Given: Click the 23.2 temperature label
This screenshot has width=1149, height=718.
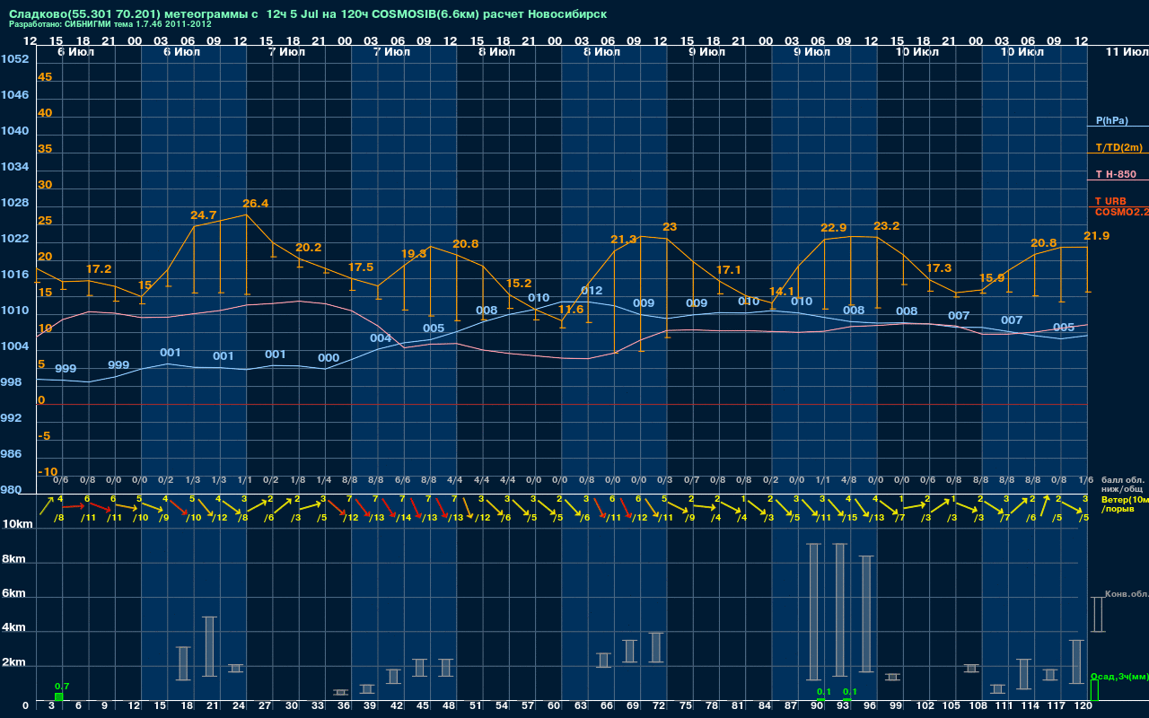Looking at the screenshot, I should [886, 226].
